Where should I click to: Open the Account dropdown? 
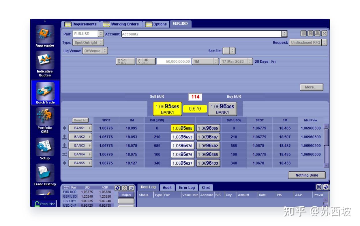pos(284,34)
